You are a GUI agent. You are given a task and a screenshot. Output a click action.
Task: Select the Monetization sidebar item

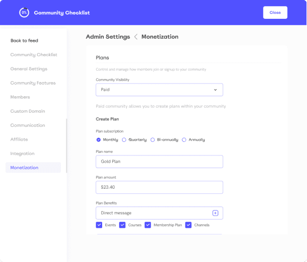tap(33, 167)
